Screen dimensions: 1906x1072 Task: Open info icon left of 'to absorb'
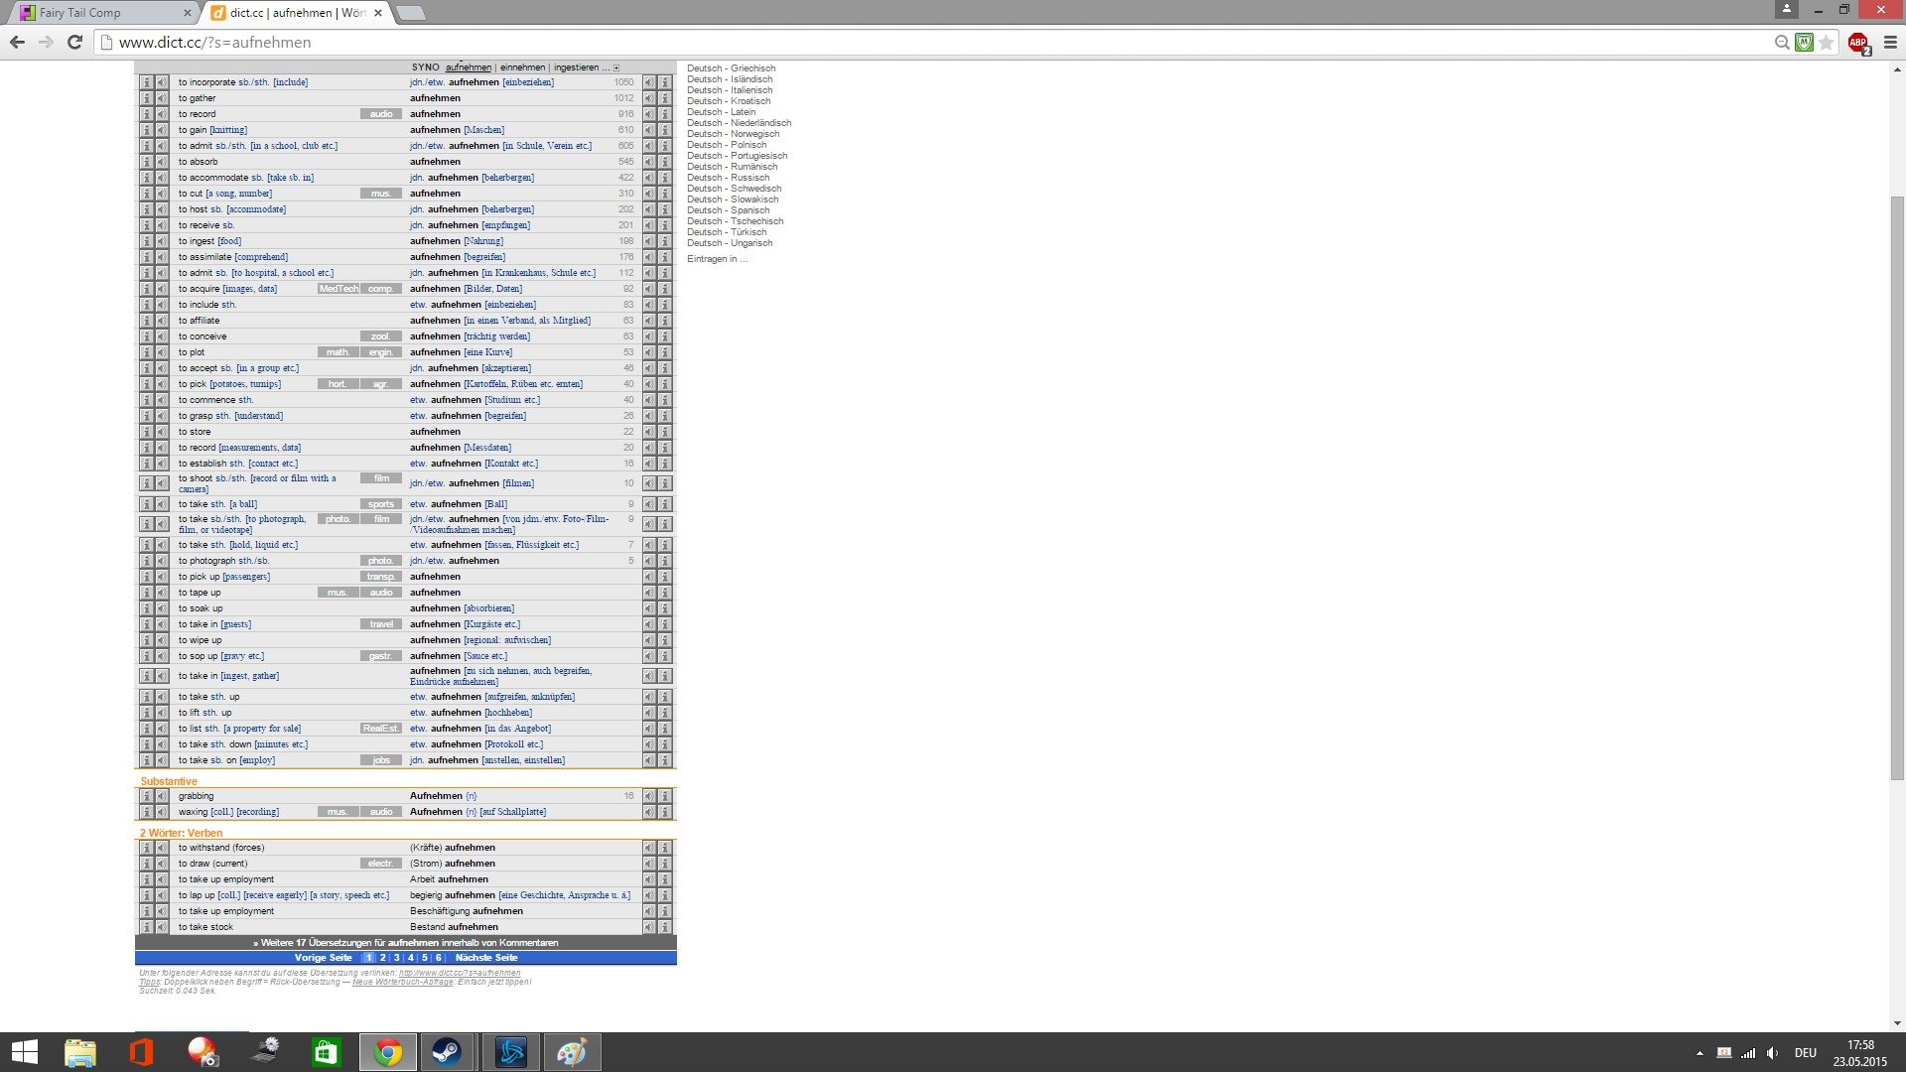(x=146, y=162)
